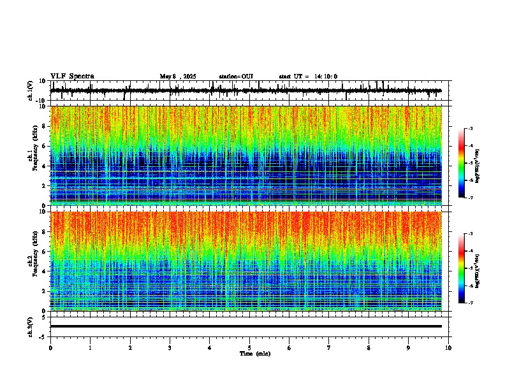The image size is (505, 390).
Task: Click the "8" tick on ch.1 frequency axis
Action: [45, 126]
